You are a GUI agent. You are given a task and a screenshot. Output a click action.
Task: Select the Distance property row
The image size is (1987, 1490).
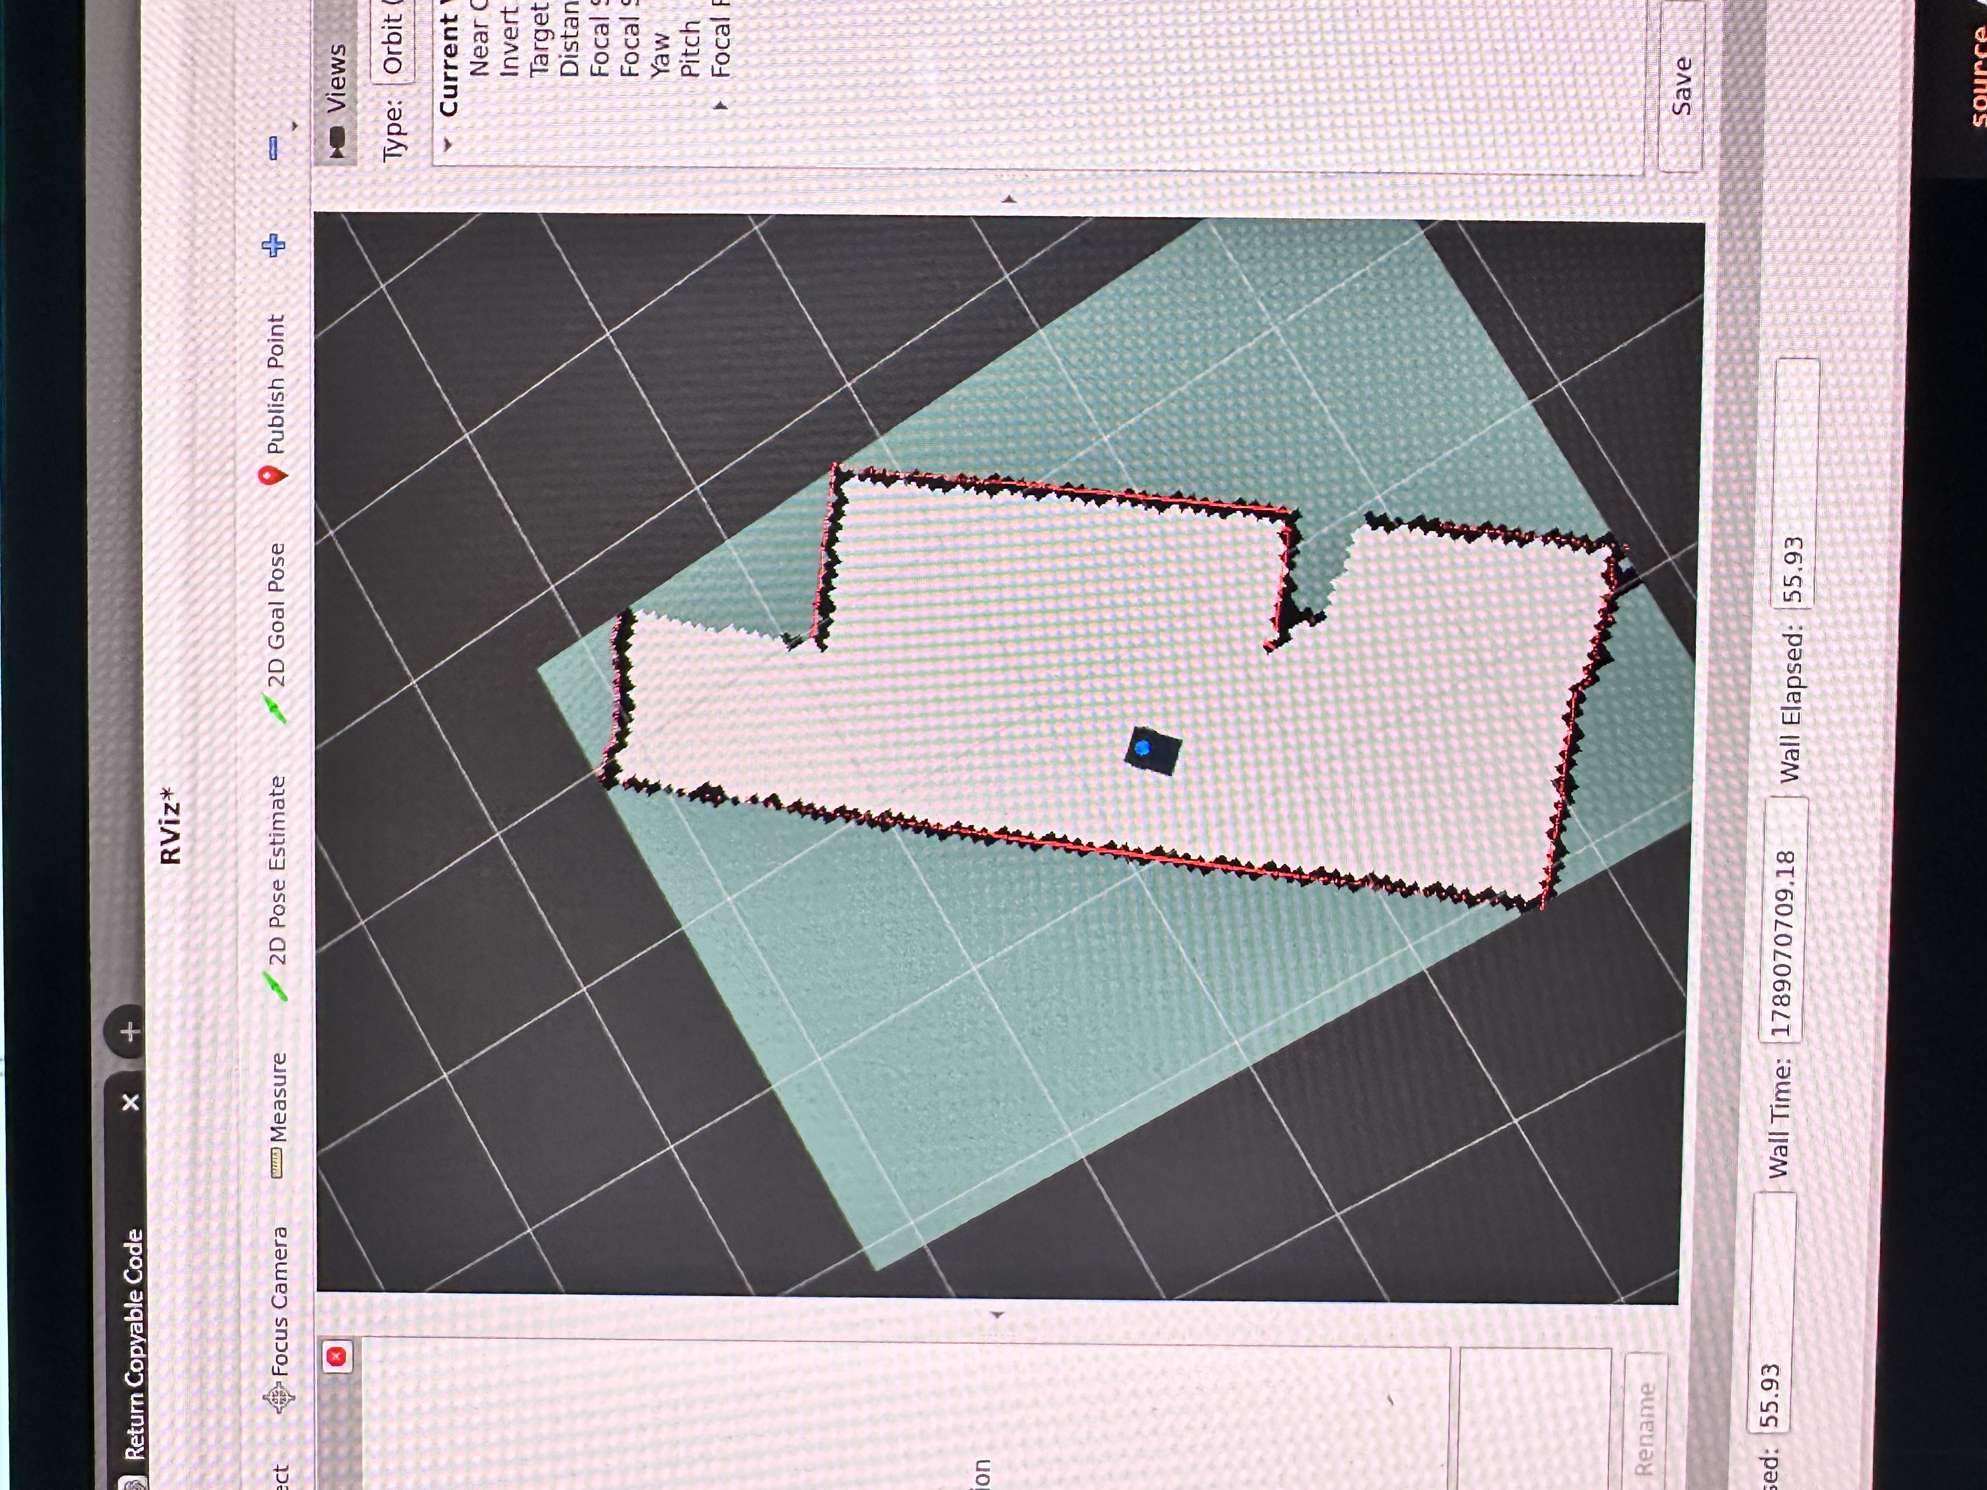coord(570,38)
